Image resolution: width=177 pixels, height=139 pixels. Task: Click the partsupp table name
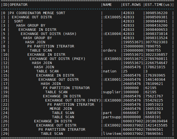pyautogui.click(x=112, y=117)
